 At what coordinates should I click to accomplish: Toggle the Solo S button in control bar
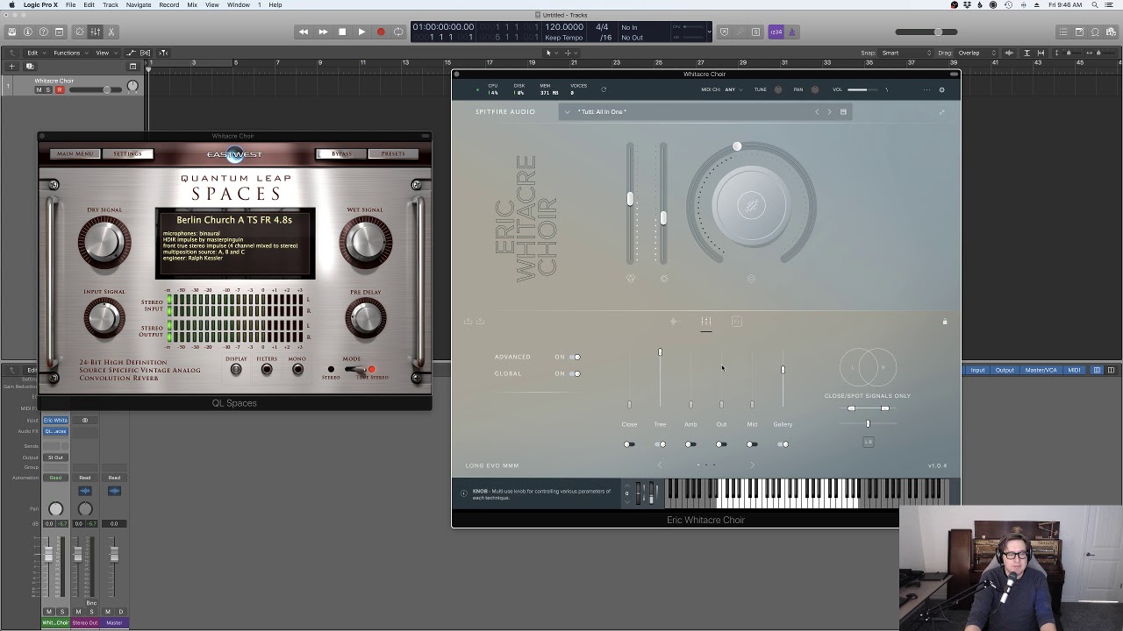pos(755,32)
